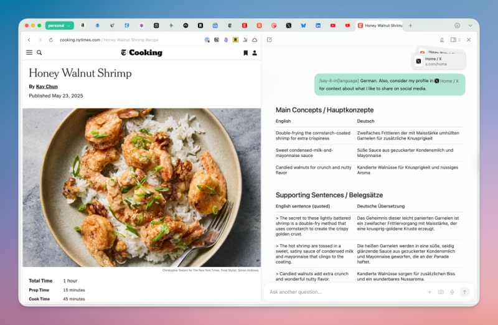Click the assistant persona icon in sidebar header

pos(442,40)
